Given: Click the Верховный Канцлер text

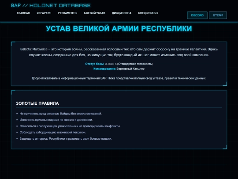Looking at the screenshot, I should (x=130, y=69).
